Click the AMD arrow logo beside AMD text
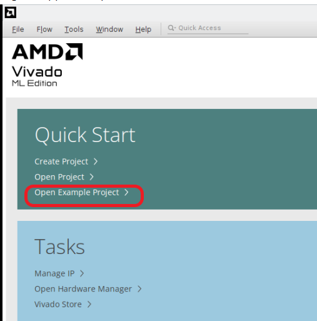The width and height of the screenshot is (317, 321). [x=74, y=51]
